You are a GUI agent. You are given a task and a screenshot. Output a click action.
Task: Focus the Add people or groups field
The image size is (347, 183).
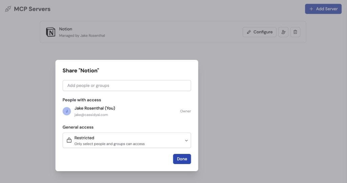click(x=127, y=86)
